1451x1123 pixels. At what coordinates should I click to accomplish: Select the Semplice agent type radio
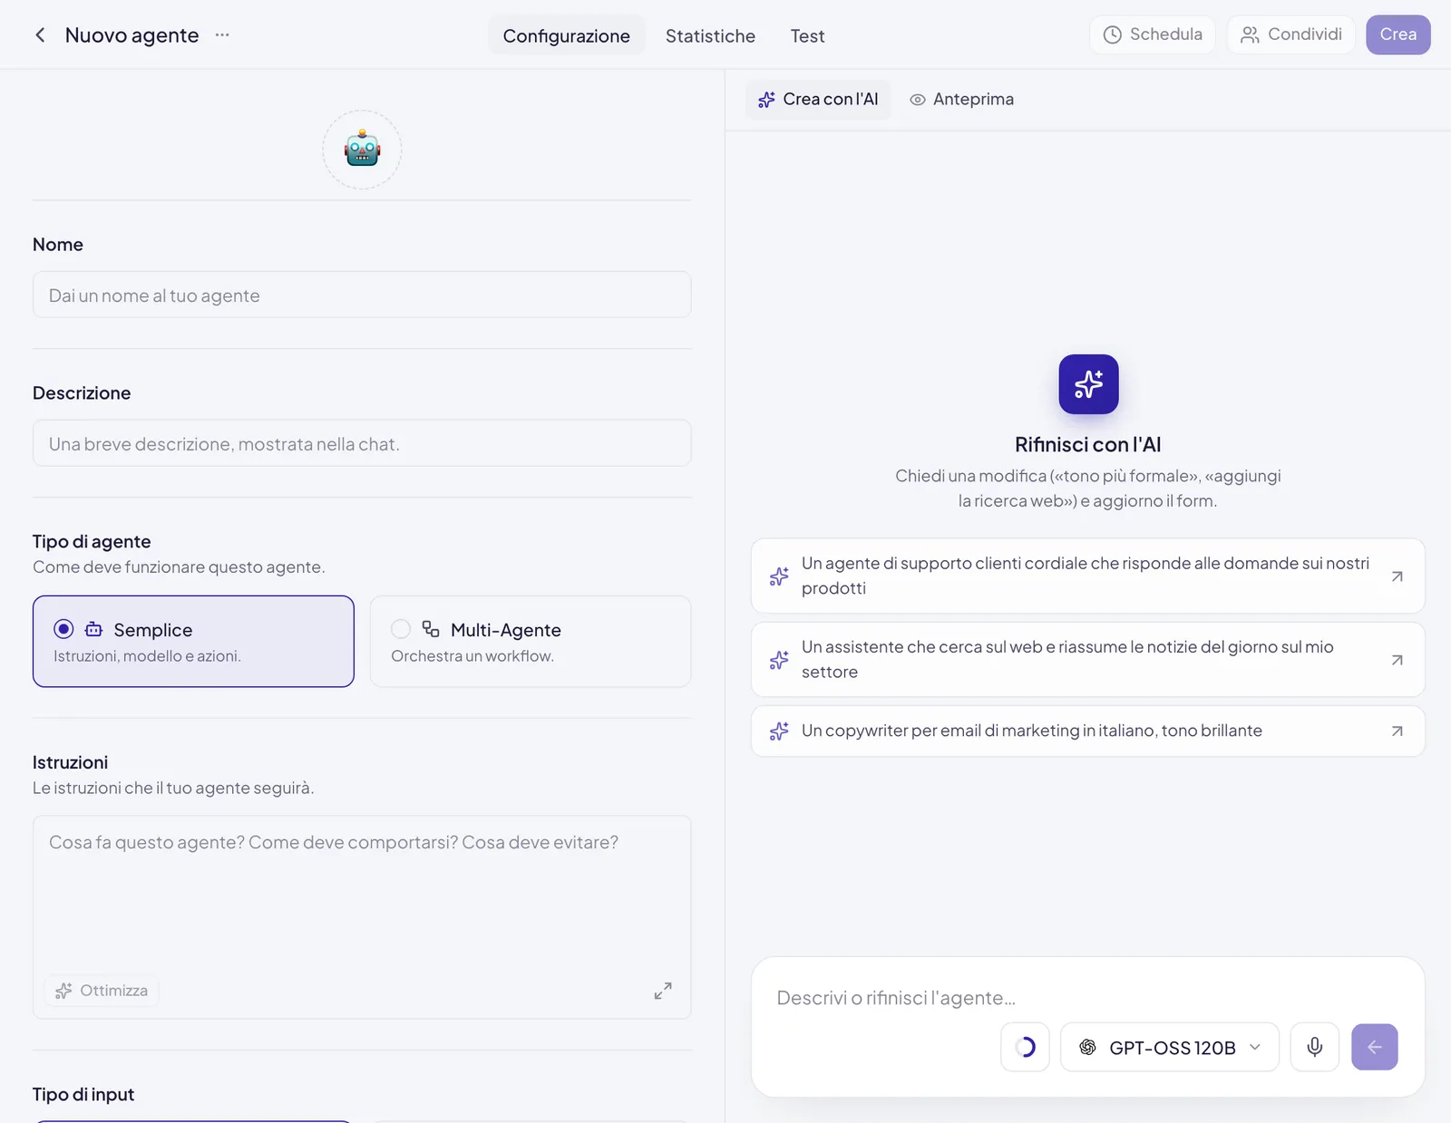[x=63, y=629]
